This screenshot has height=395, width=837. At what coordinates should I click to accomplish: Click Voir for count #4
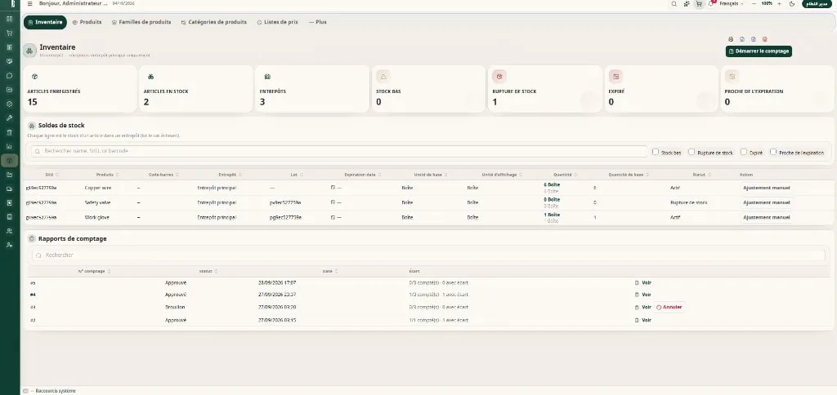pyautogui.click(x=642, y=295)
